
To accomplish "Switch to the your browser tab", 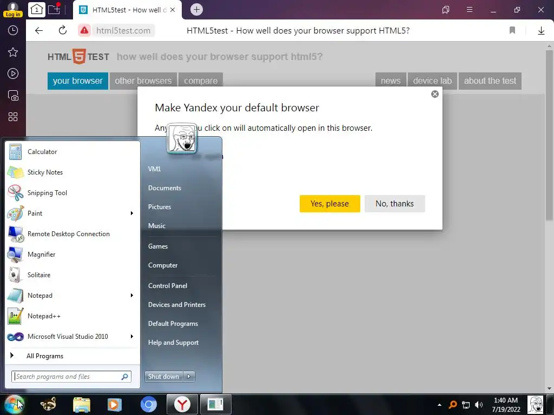I will tap(78, 81).
